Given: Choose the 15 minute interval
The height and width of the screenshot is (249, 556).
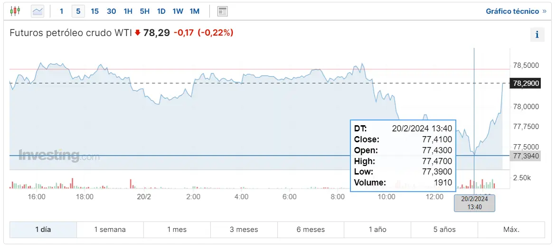Looking at the screenshot, I should coord(94,11).
